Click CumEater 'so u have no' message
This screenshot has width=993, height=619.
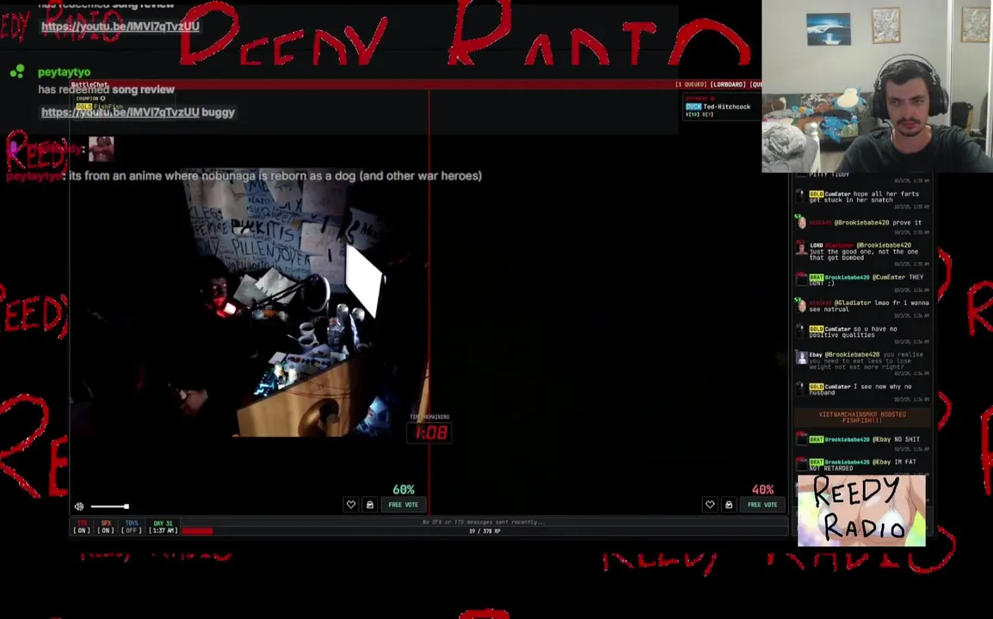click(862, 333)
